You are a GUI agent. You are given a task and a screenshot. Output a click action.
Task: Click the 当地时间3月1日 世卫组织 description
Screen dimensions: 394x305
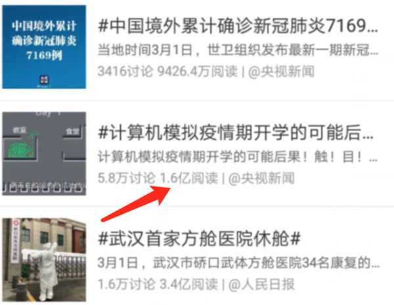tap(238, 50)
